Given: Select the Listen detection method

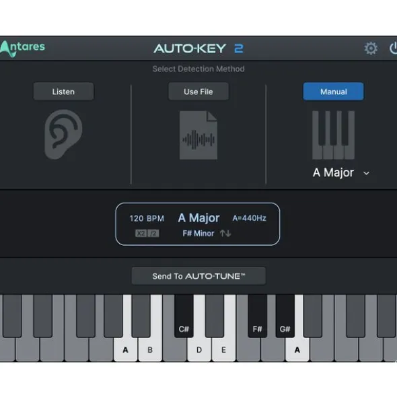Looking at the screenshot, I should (63, 92).
